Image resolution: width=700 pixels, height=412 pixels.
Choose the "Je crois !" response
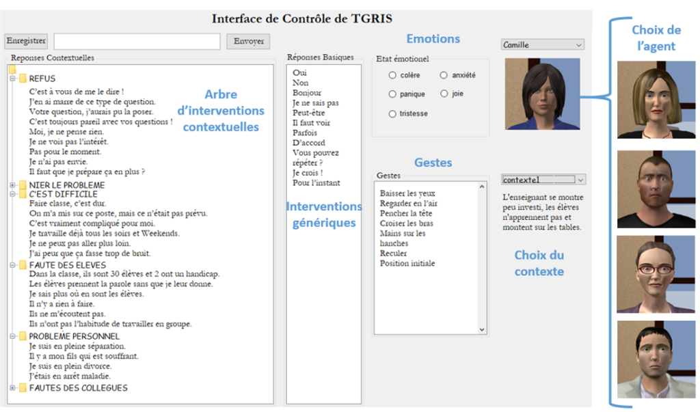[308, 173]
